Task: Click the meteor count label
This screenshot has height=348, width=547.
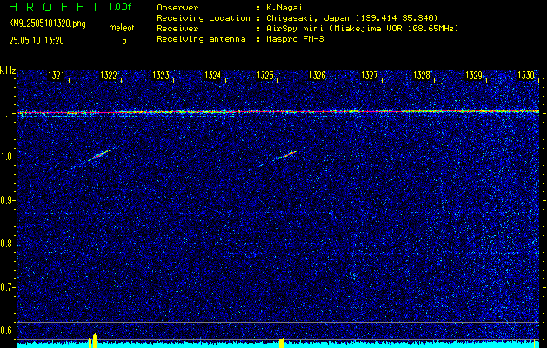Action: (122, 28)
